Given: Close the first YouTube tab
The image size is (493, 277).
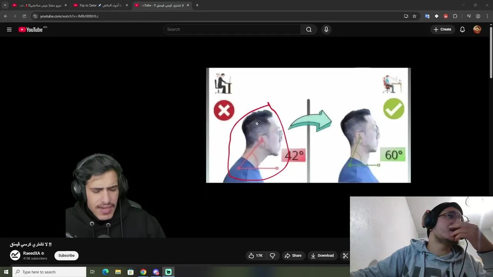Looking at the screenshot, I should click(65, 5).
